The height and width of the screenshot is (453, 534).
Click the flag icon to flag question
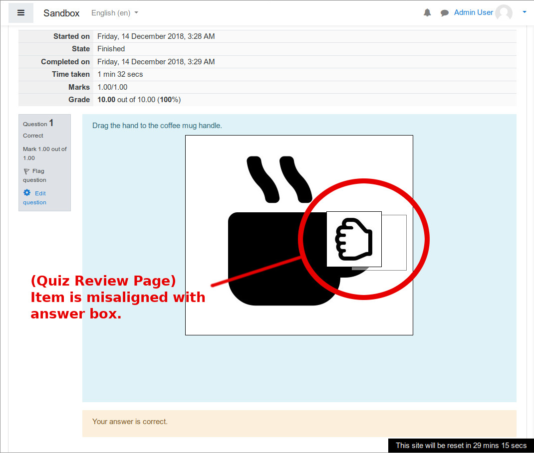point(26,171)
